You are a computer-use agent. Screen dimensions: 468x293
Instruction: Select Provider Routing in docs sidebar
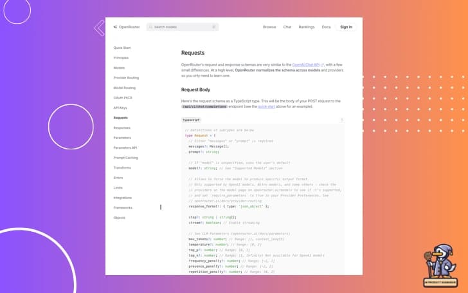coord(126,78)
